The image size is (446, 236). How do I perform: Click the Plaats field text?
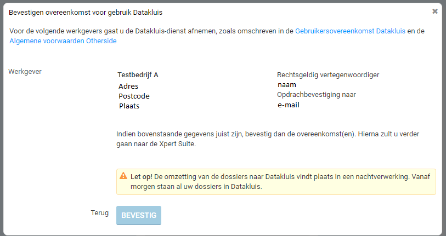tap(129, 106)
